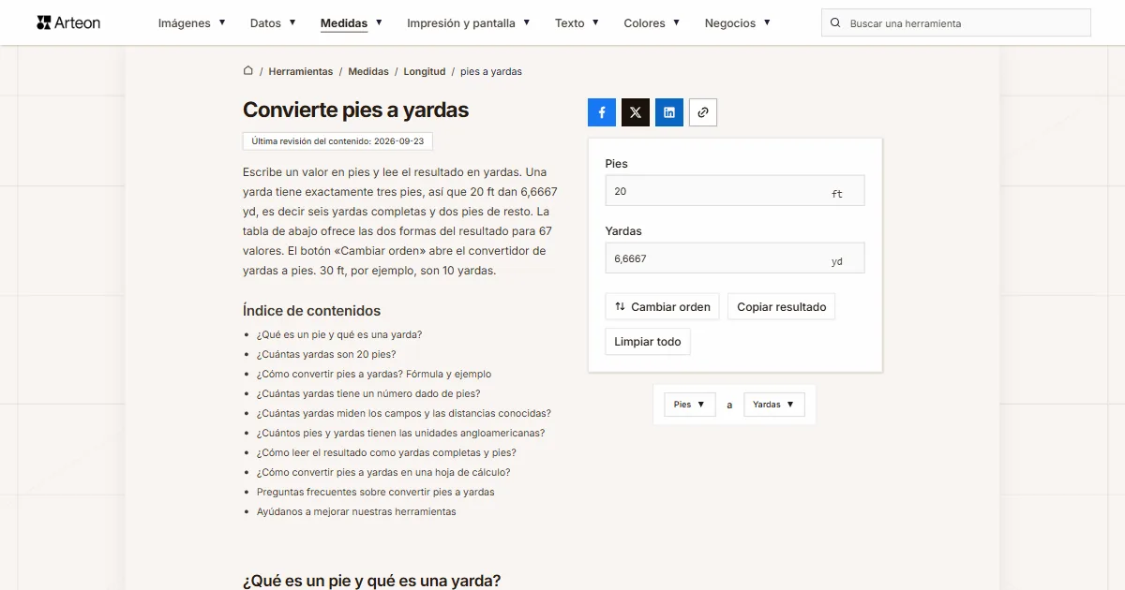Expand the Negocios menu
The width and height of the screenshot is (1125, 590).
[x=738, y=22]
